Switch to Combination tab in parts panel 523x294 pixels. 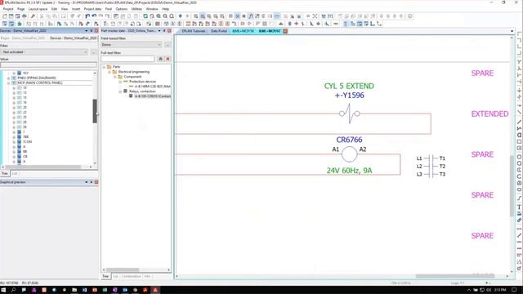131,276
